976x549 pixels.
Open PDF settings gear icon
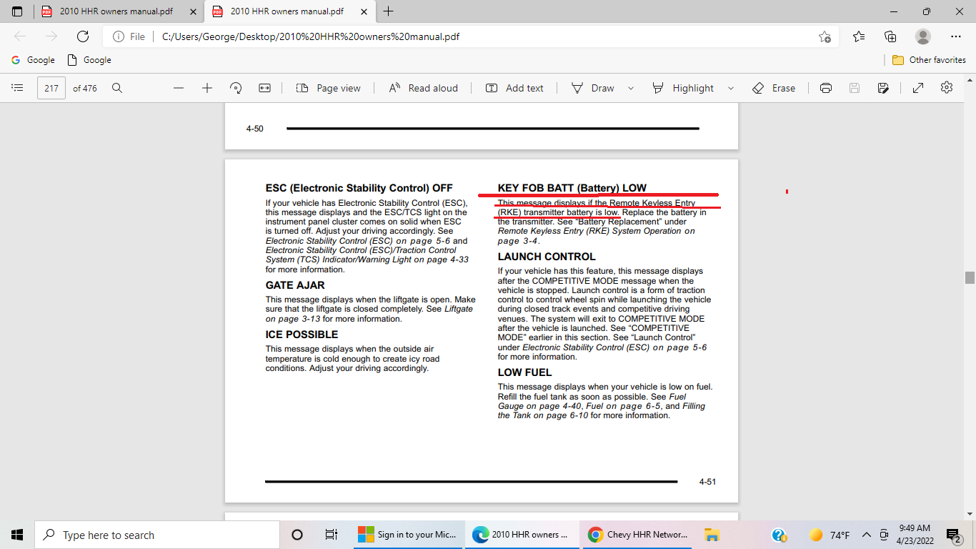(947, 88)
